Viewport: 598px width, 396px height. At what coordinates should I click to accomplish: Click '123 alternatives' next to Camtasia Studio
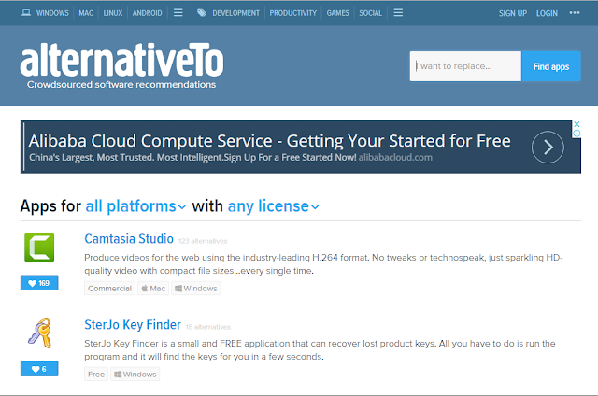[203, 241]
